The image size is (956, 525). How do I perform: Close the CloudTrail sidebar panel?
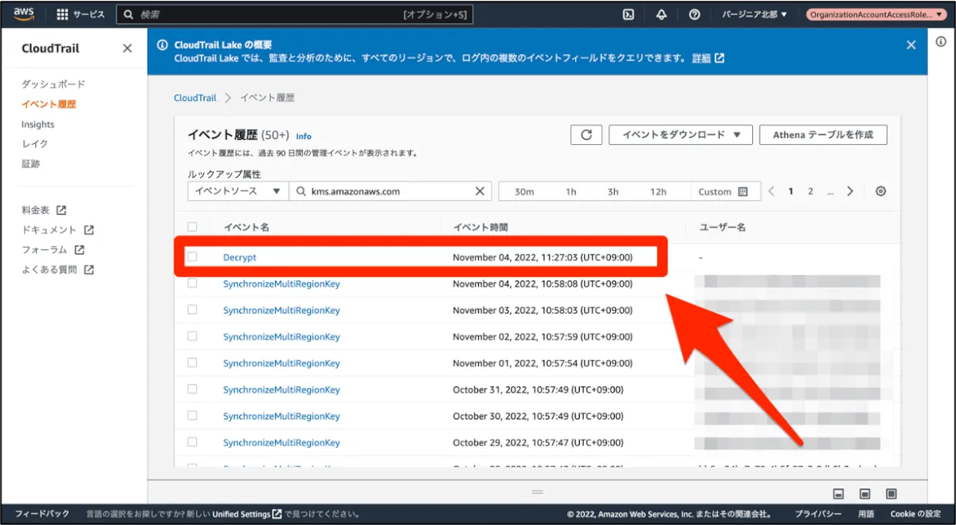tap(127, 49)
